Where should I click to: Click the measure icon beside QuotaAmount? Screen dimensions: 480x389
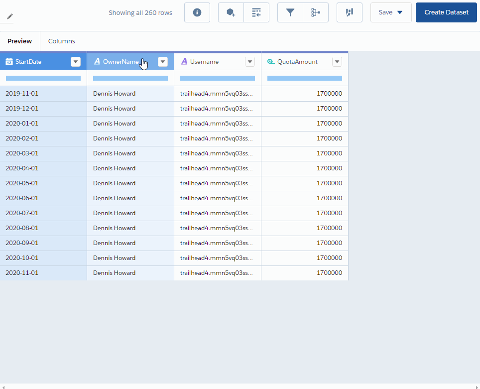point(271,62)
